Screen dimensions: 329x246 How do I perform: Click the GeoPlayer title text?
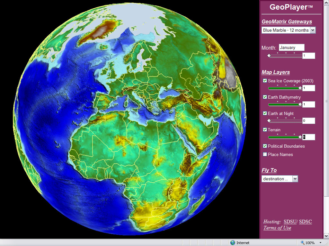pyautogui.click(x=291, y=7)
